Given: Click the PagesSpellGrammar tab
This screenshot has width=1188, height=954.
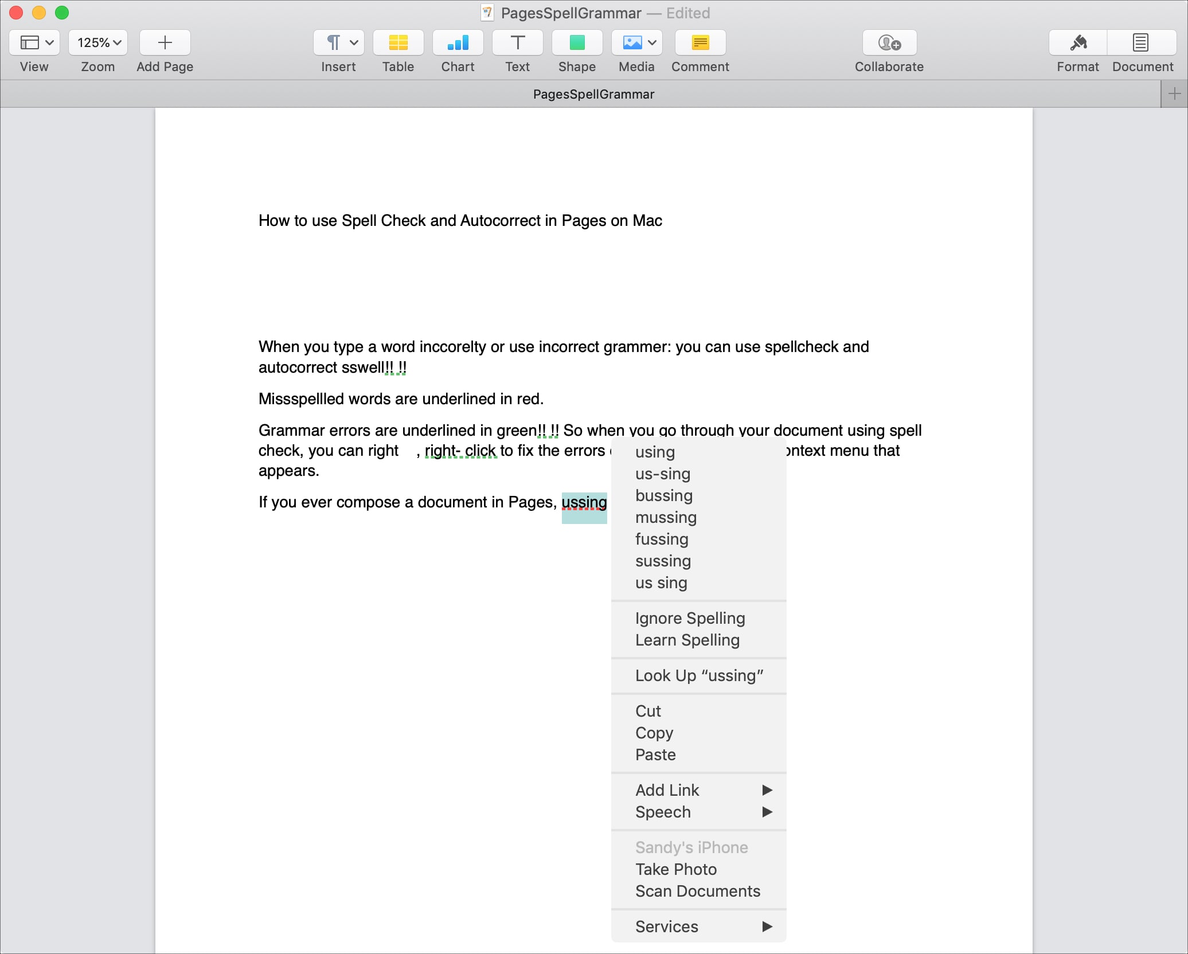Looking at the screenshot, I should pyautogui.click(x=593, y=94).
